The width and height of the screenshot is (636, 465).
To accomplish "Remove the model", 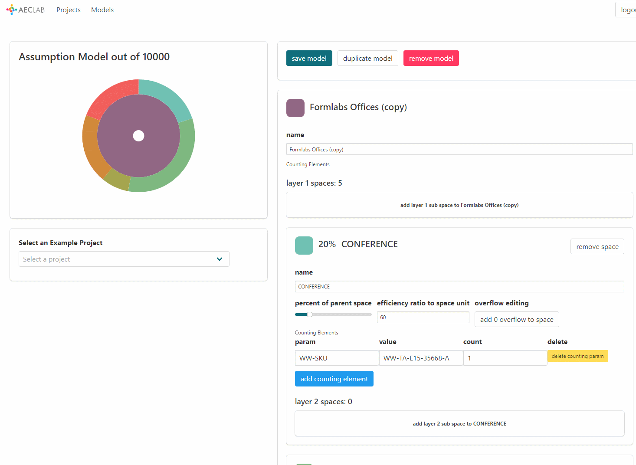I will point(431,58).
